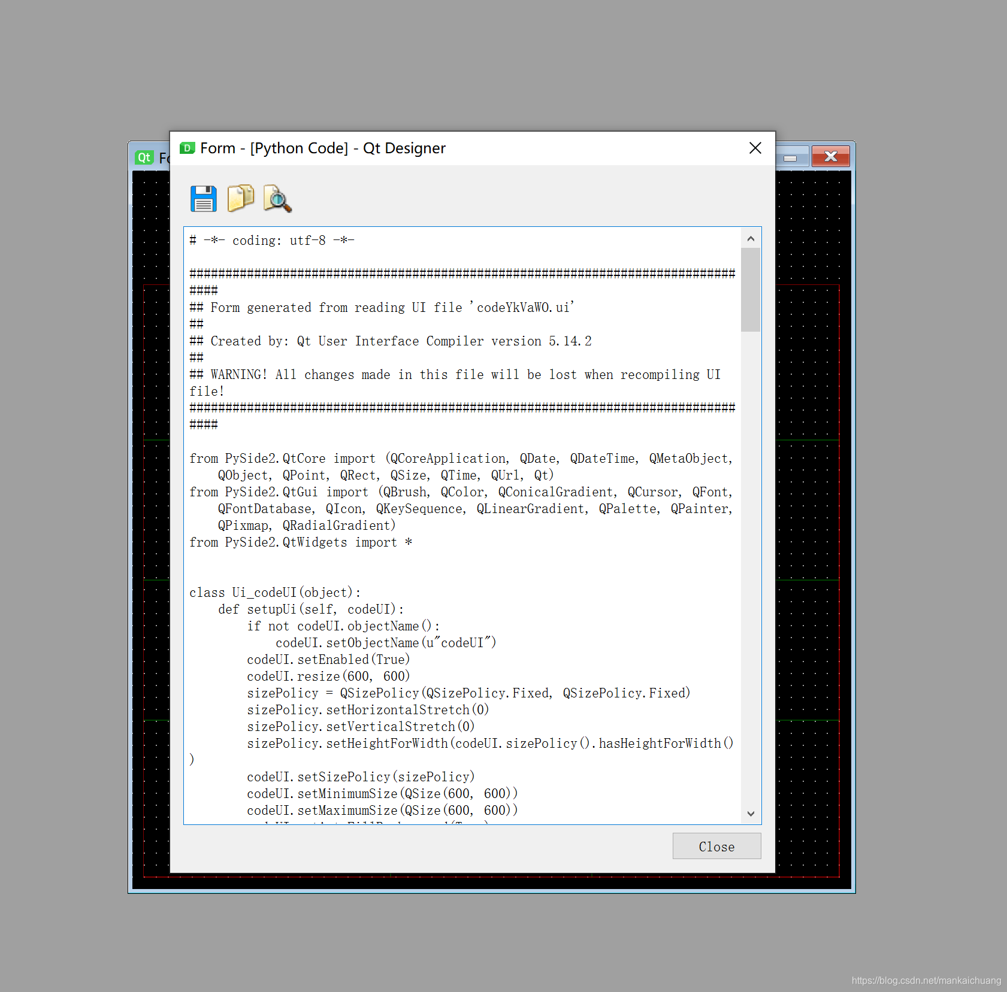Click the 'Compiler version 5.14.2' text

point(509,341)
